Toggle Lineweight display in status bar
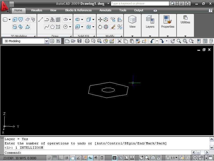This screenshot has width=214, height=161. pos(96,158)
